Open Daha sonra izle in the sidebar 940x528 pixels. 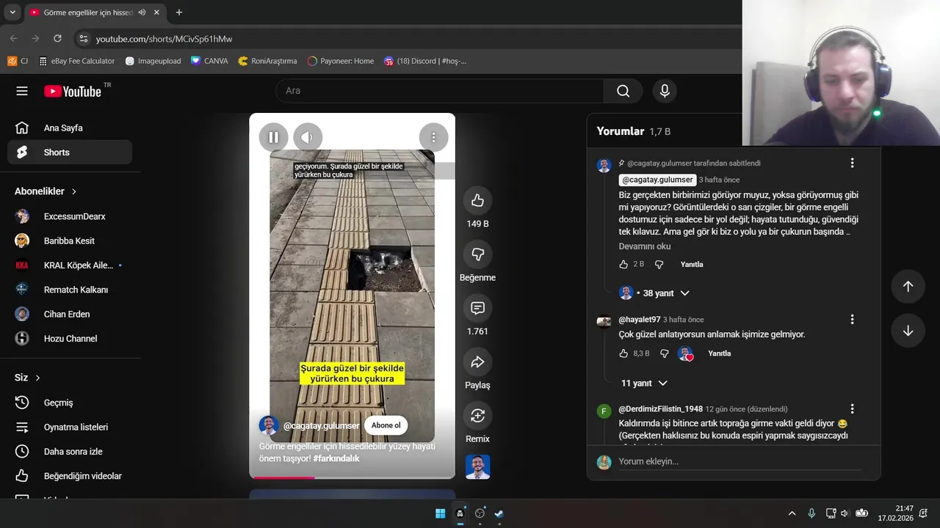click(x=70, y=452)
